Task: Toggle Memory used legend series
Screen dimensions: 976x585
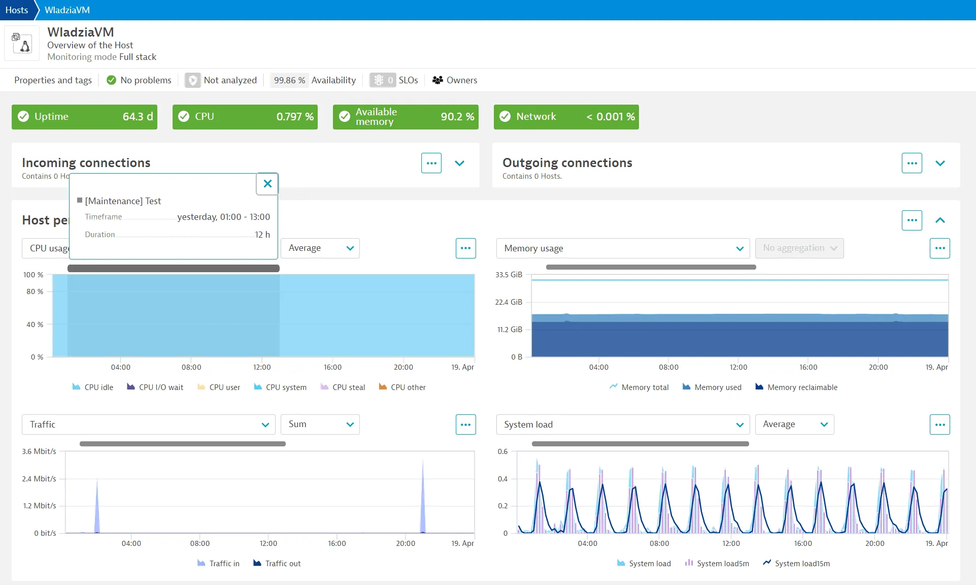Action: [x=712, y=387]
